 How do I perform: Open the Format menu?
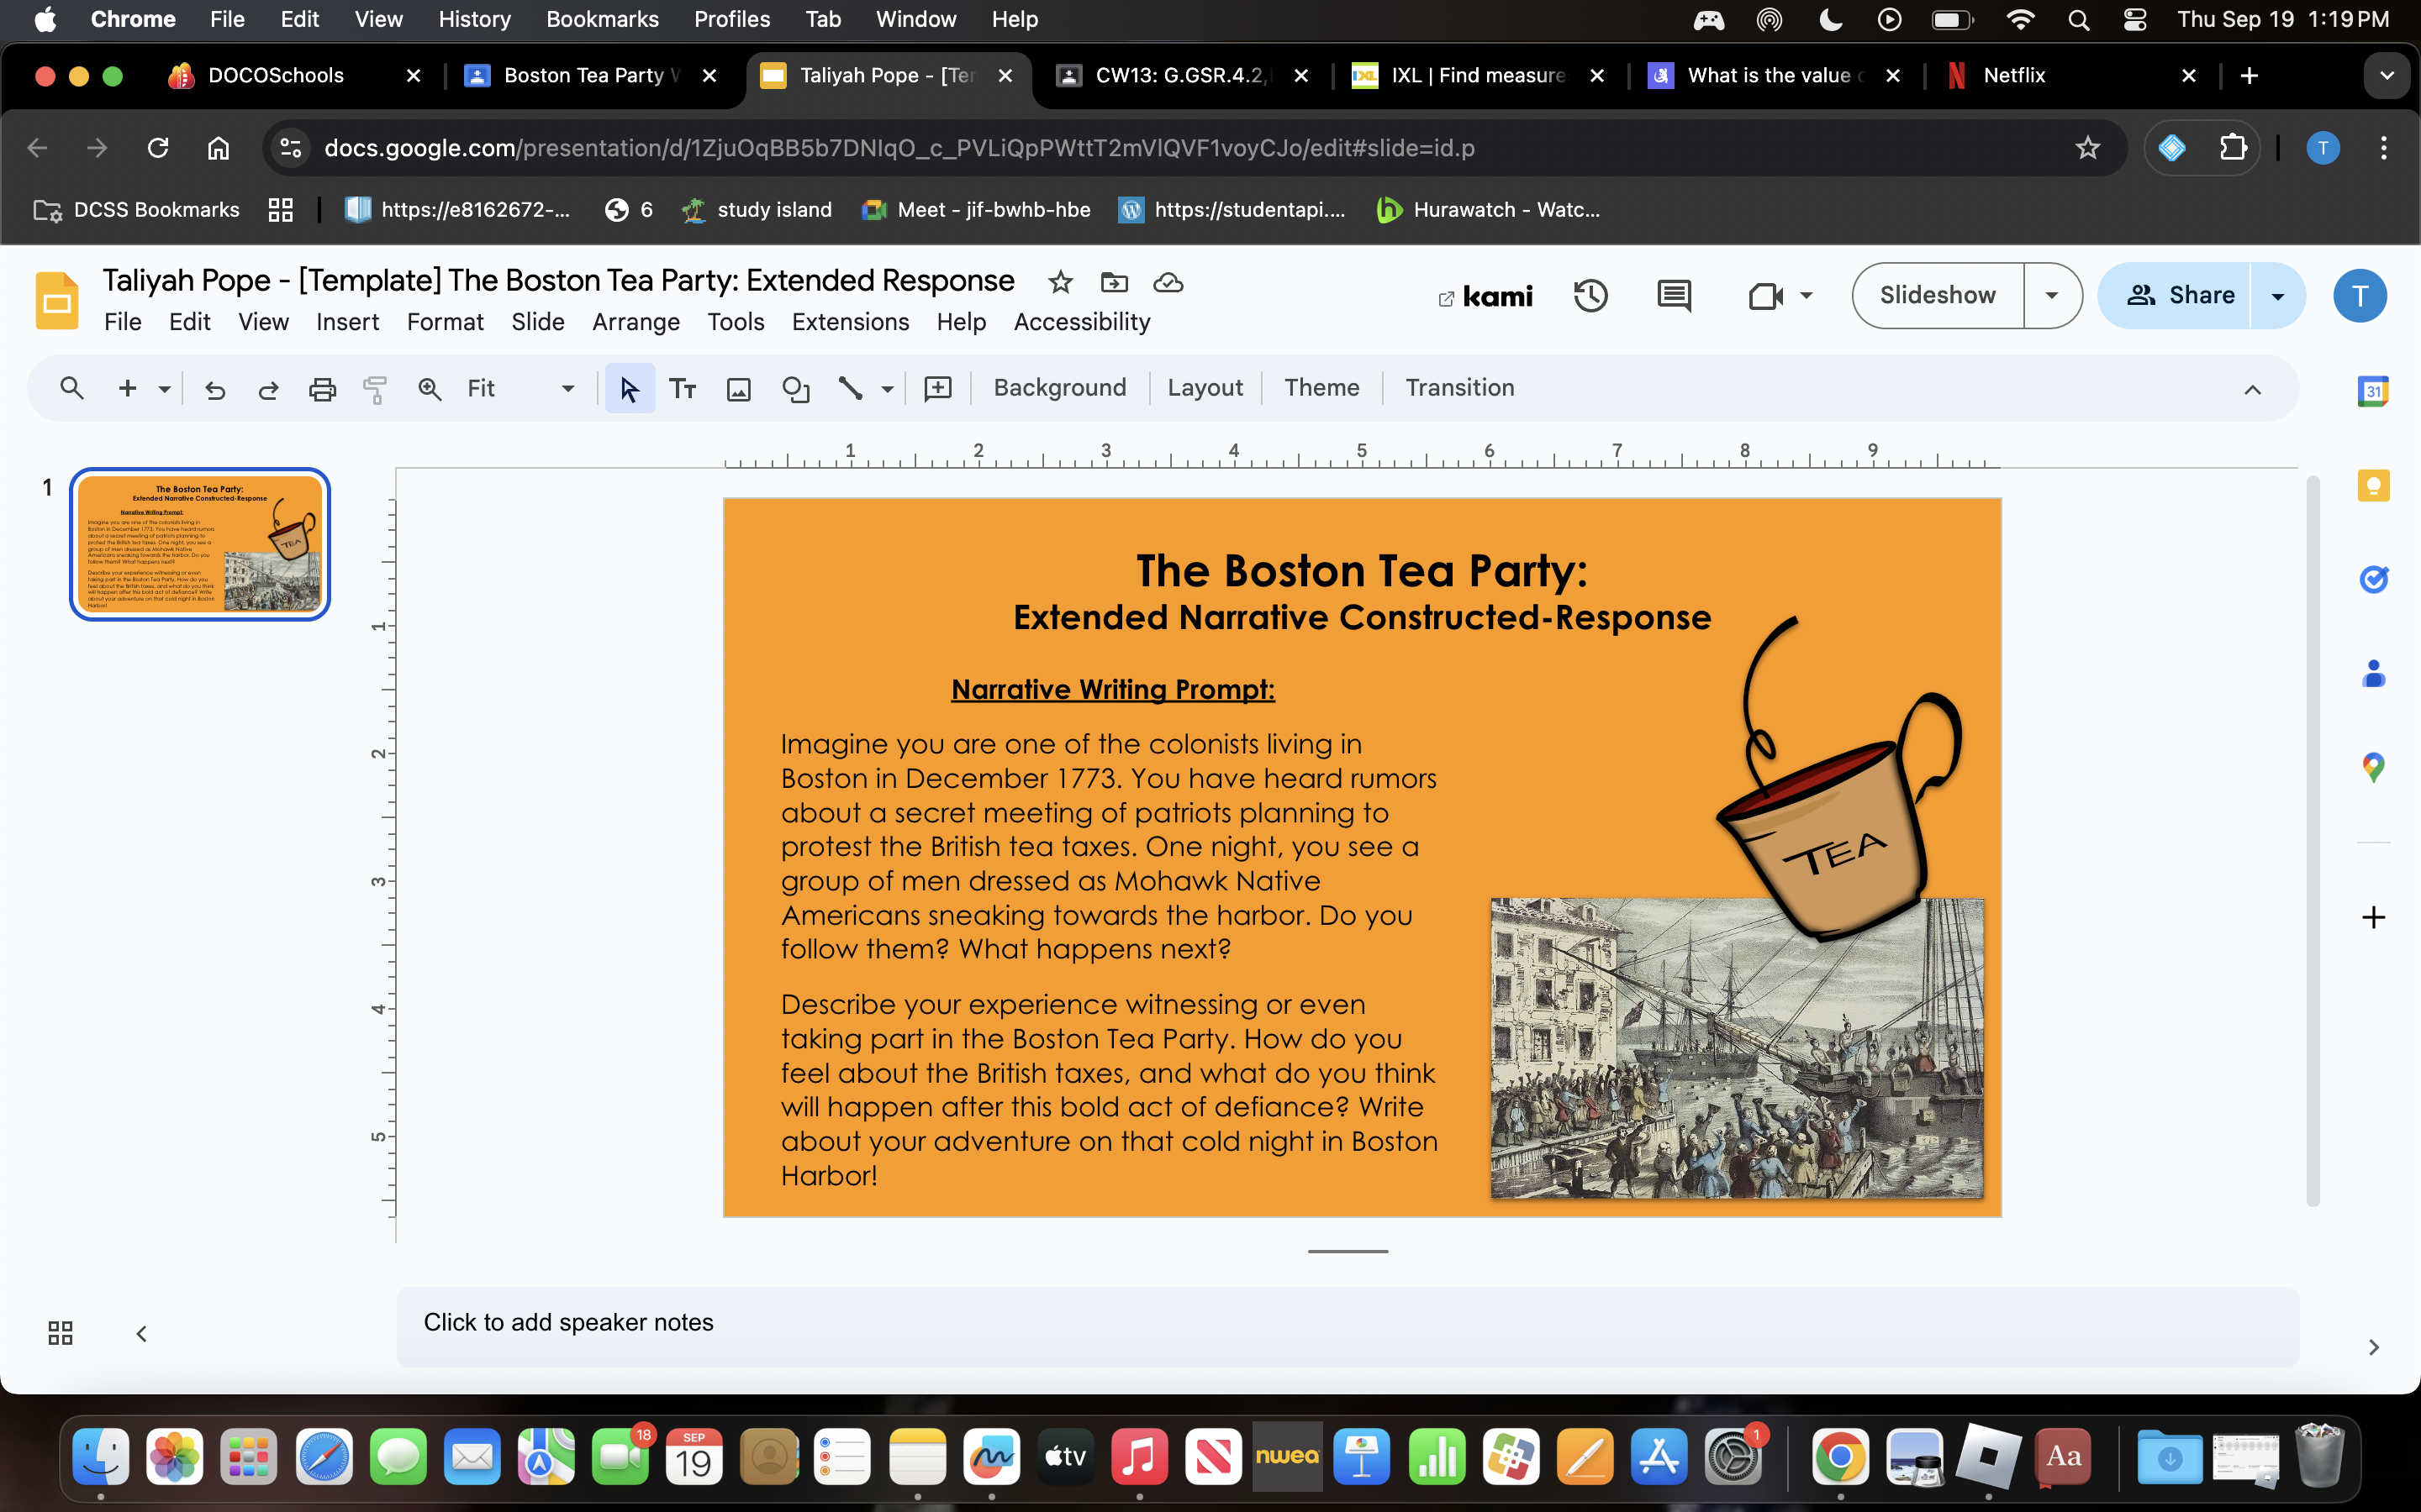(446, 322)
